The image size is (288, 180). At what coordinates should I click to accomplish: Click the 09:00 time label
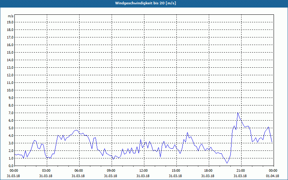pos(112,171)
